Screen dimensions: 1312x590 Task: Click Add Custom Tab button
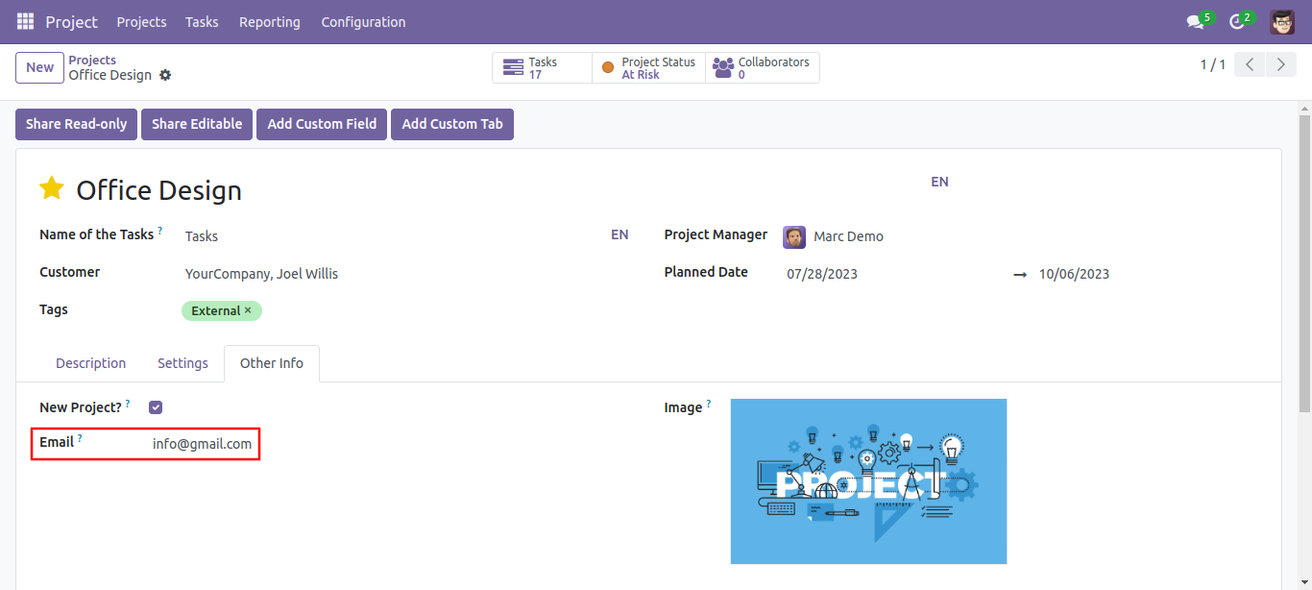pos(452,124)
